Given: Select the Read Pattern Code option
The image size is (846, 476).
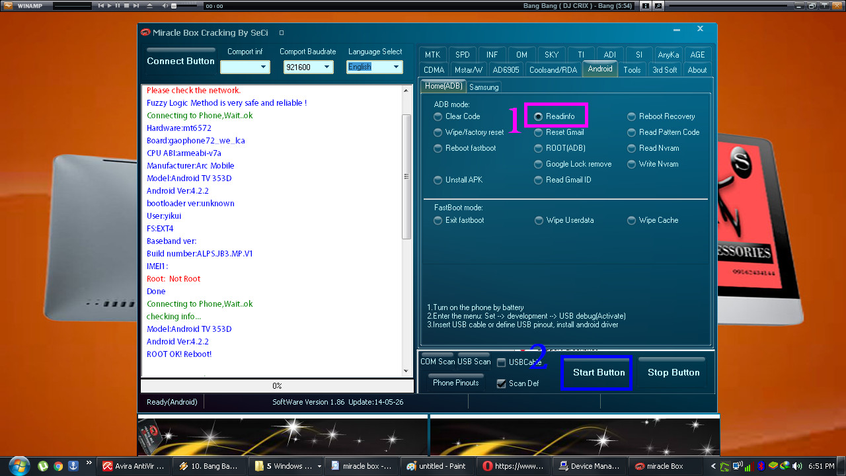Looking at the screenshot, I should [664, 132].
